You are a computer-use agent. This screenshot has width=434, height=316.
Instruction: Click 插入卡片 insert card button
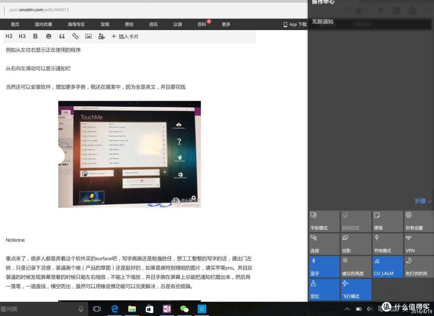125,37
